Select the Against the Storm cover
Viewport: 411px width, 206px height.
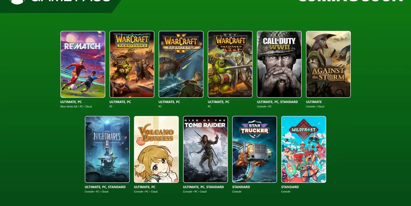(328, 64)
